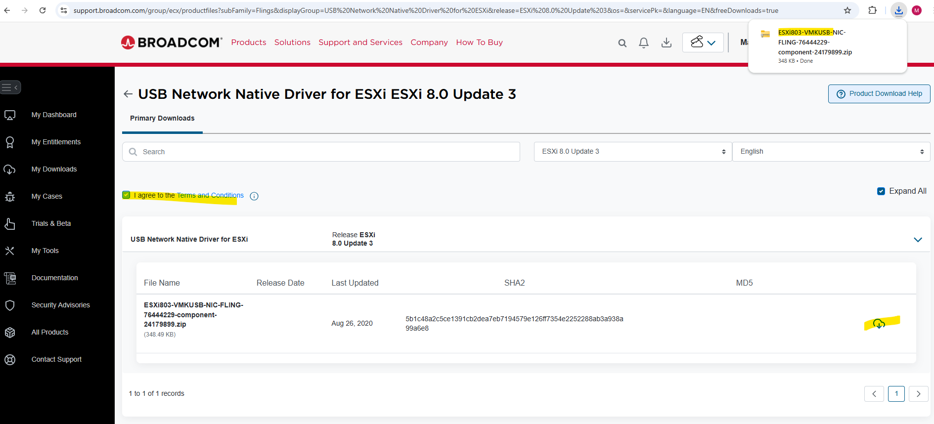Image resolution: width=934 pixels, height=424 pixels.
Task: Click the File Name column header
Action: pos(162,283)
